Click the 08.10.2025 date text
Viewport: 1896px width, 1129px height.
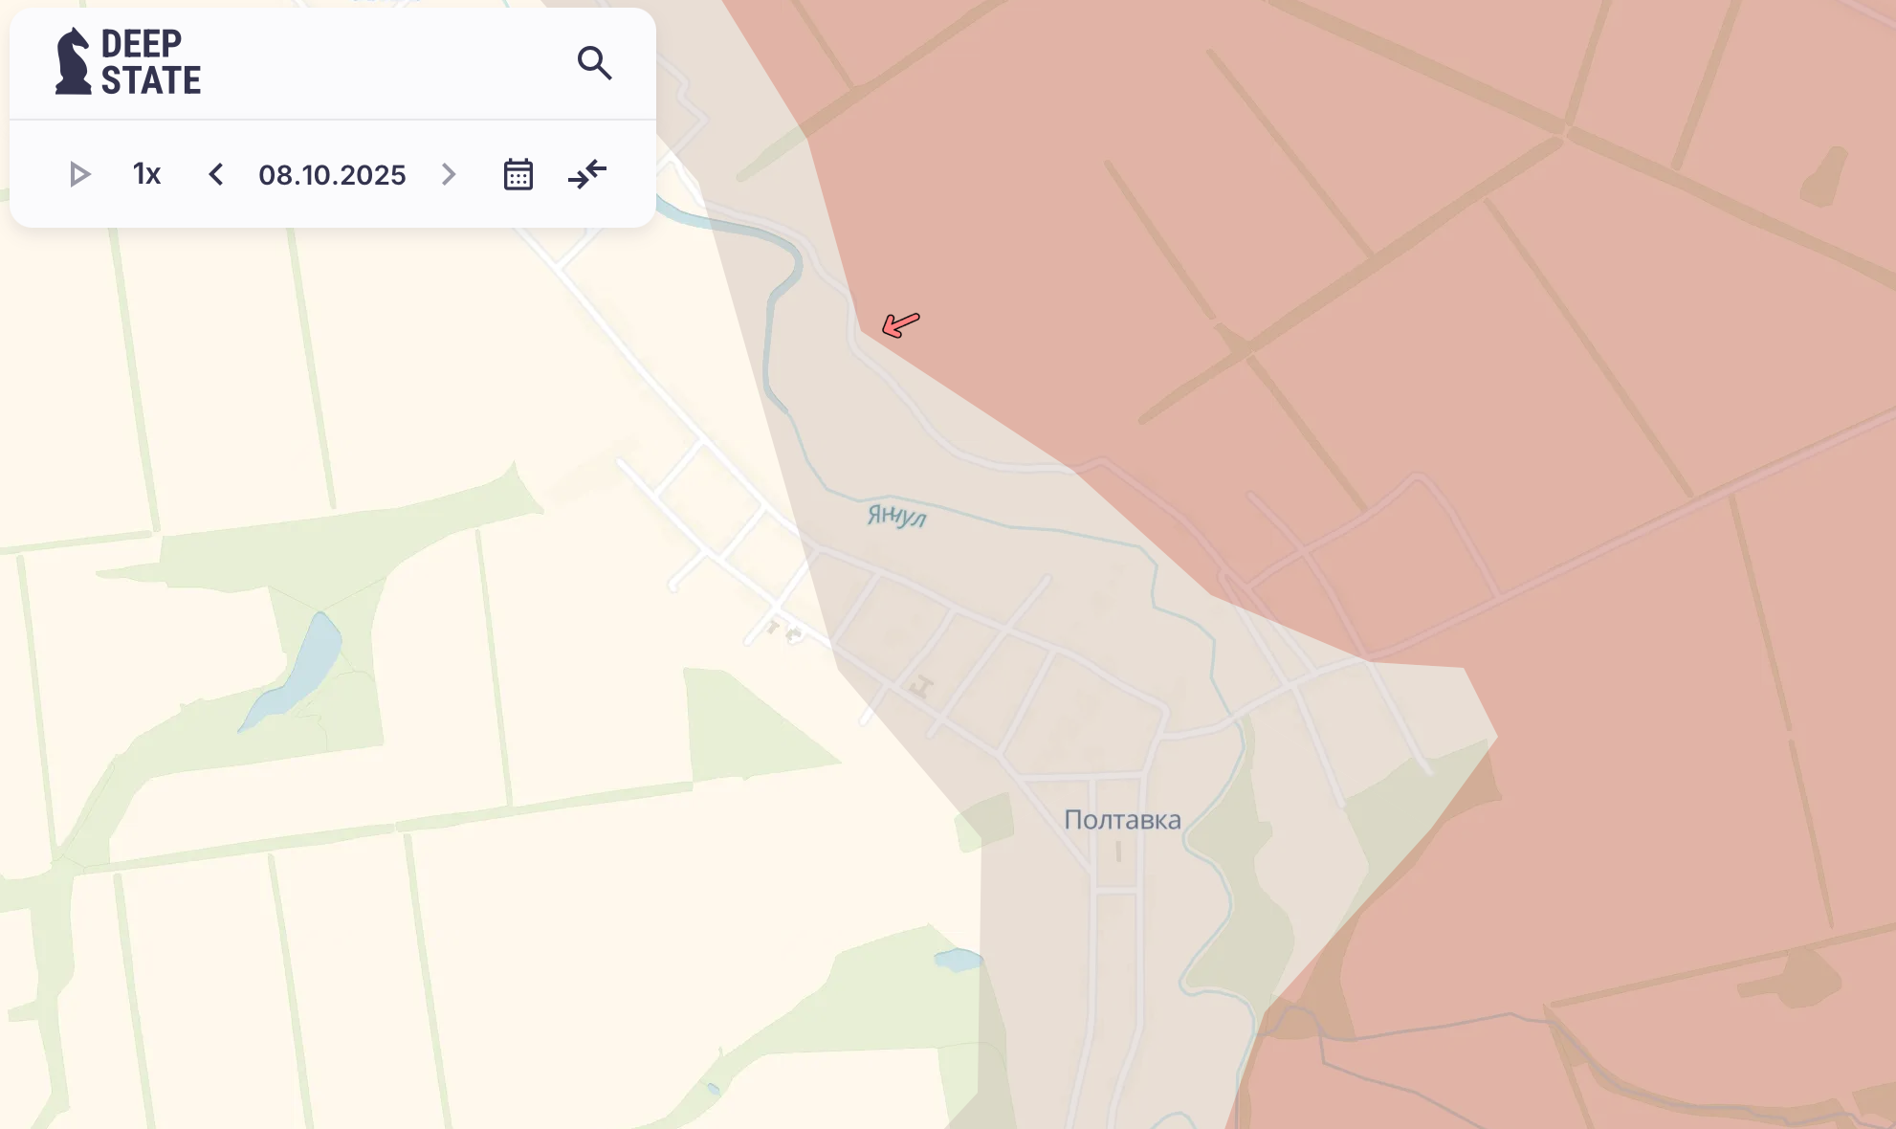pos(332,175)
